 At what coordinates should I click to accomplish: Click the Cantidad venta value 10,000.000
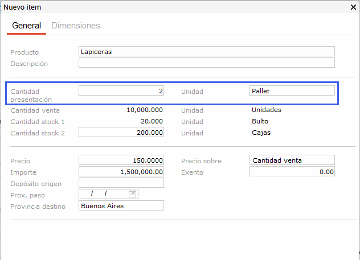(x=144, y=110)
